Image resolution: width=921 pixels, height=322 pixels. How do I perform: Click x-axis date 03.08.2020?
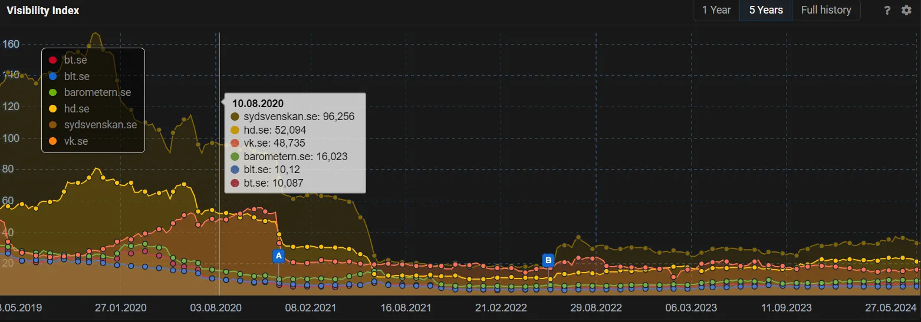[217, 308]
